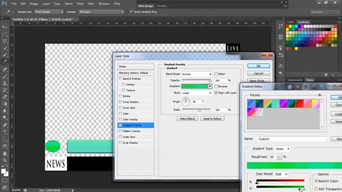Viewport: 342px width, 192px height.
Task: Switch to the Color panel tab
Action: pos(291,22)
